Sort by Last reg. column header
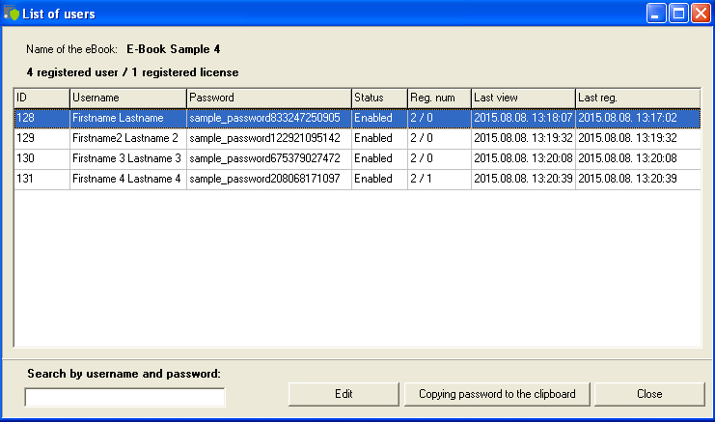 coord(637,98)
